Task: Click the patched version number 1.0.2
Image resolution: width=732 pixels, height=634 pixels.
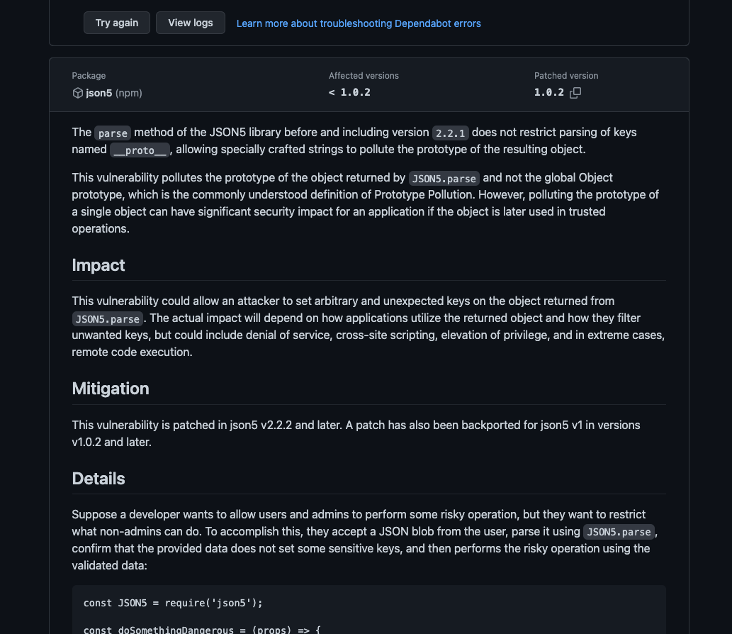Action: 549,93
